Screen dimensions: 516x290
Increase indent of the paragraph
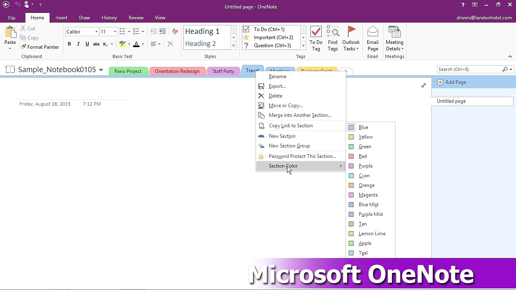pos(162,31)
